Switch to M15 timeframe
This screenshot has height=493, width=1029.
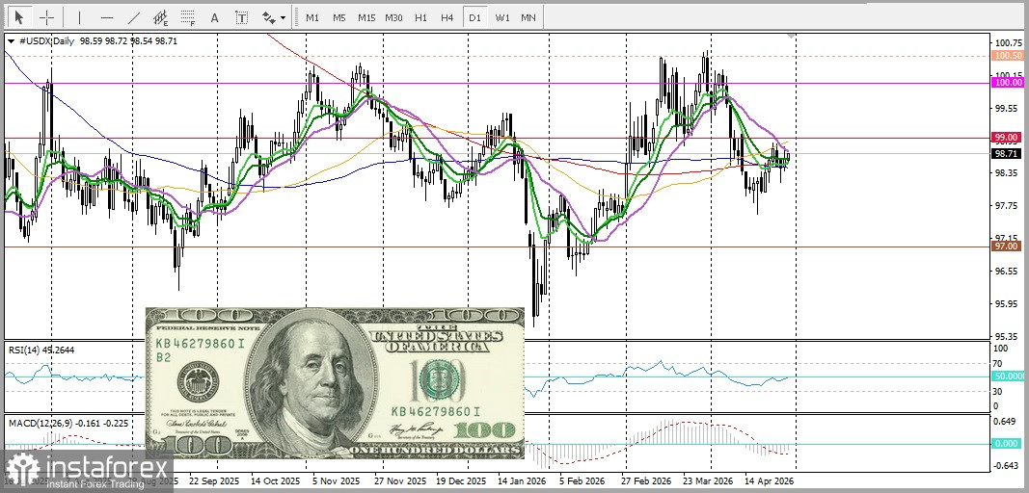[x=366, y=17]
